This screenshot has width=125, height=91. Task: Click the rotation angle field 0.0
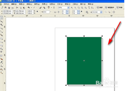click(x=46, y=12)
